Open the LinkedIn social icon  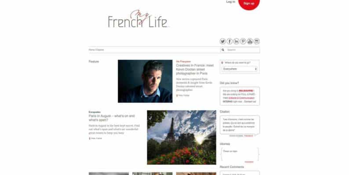(236, 41)
